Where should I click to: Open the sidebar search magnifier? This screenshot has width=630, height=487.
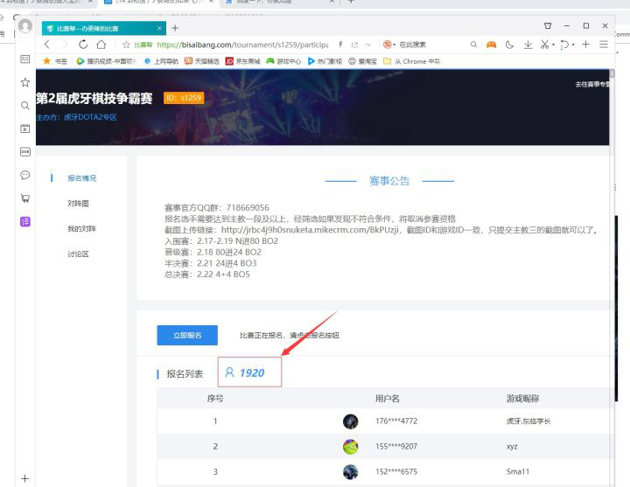click(x=24, y=105)
